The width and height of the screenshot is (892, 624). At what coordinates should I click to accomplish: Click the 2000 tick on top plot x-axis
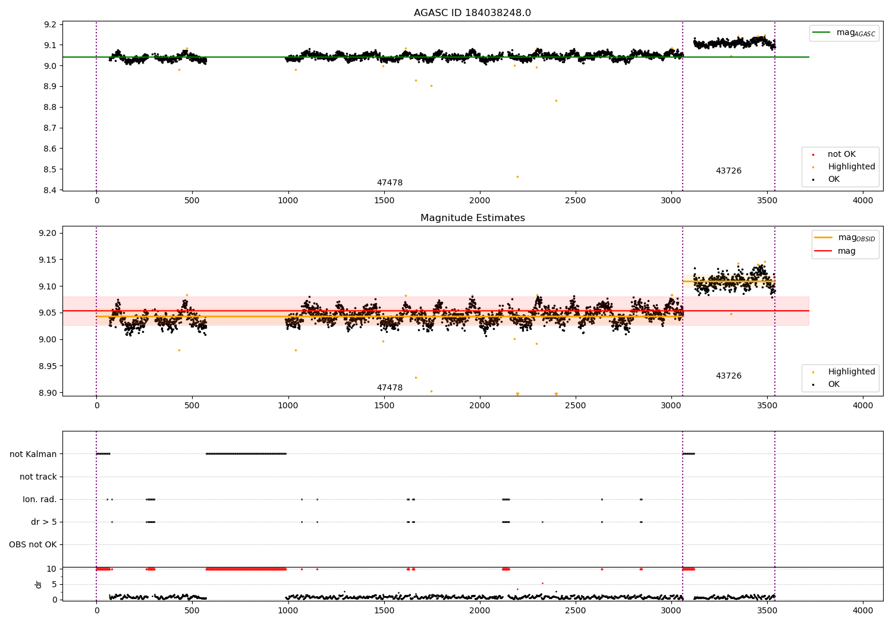[480, 201]
